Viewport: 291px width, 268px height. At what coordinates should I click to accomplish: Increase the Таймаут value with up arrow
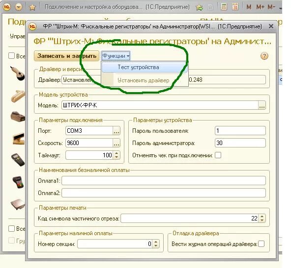pos(116,153)
